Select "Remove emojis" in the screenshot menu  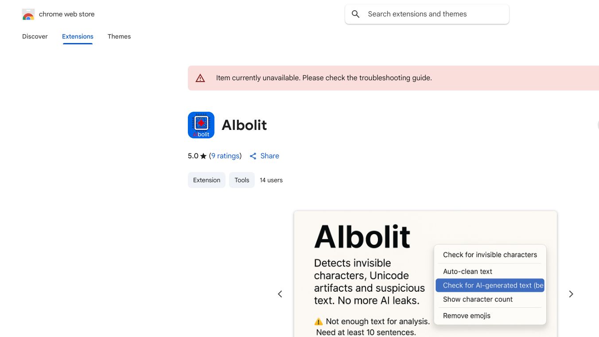(x=467, y=316)
